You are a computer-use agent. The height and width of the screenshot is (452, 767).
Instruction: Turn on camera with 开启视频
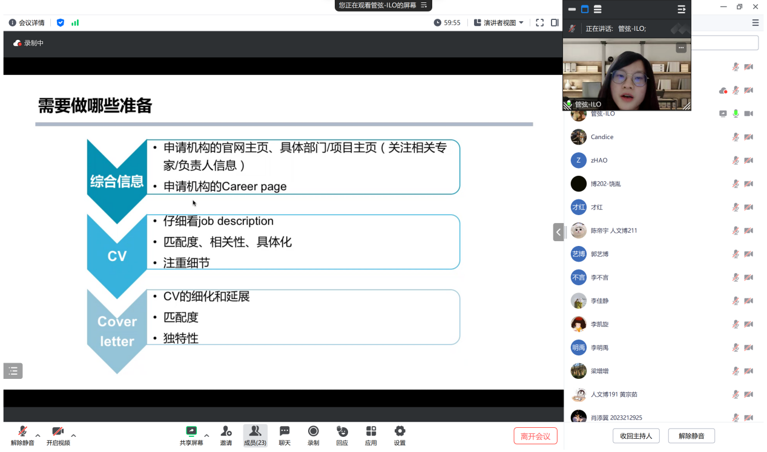tap(58, 434)
